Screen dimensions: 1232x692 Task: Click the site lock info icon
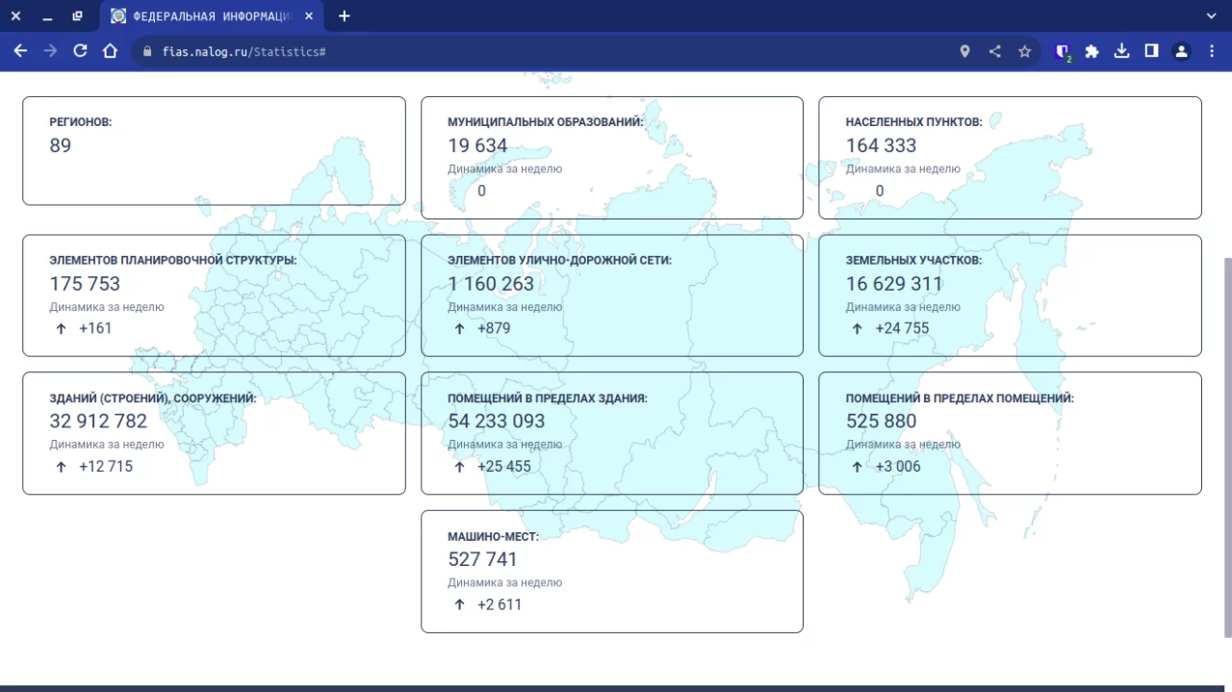[147, 51]
